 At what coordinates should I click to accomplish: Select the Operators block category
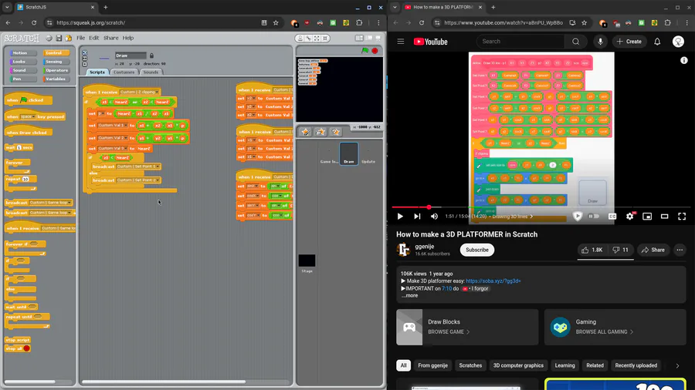point(56,70)
